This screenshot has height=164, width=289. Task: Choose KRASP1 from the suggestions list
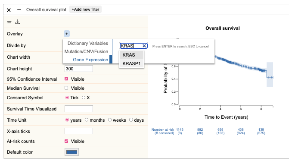131,63
